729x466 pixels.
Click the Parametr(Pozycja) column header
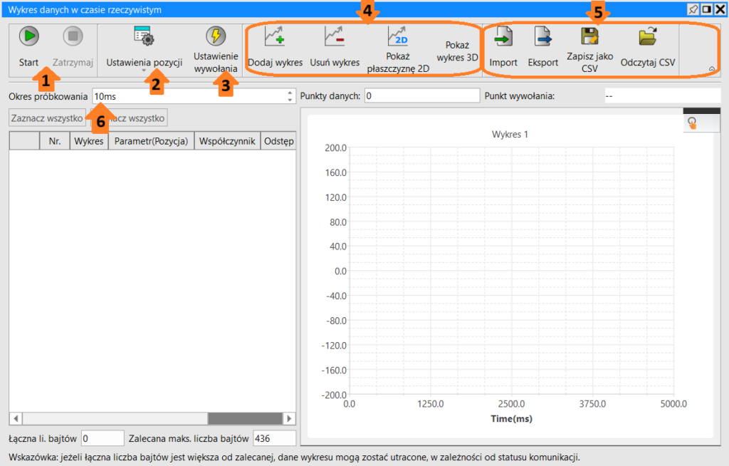point(151,141)
